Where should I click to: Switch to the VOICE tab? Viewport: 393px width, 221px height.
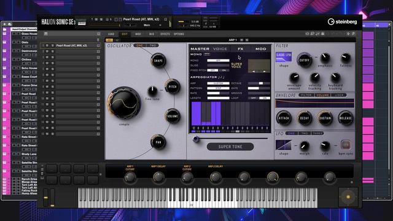click(x=220, y=49)
